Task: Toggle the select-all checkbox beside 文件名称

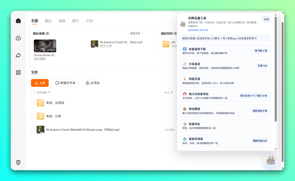Action: tap(33, 93)
